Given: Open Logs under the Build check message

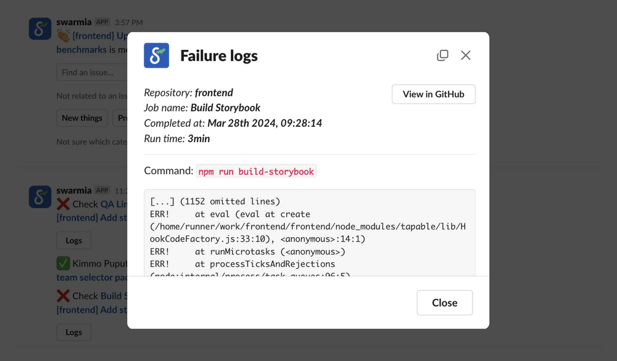Looking at the screenshot, I should (x=73, y=332).
